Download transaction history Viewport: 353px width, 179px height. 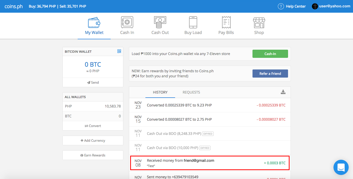283,92
